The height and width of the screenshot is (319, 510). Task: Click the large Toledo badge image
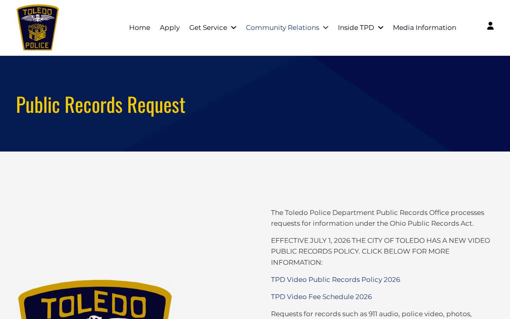click(95, 299)
